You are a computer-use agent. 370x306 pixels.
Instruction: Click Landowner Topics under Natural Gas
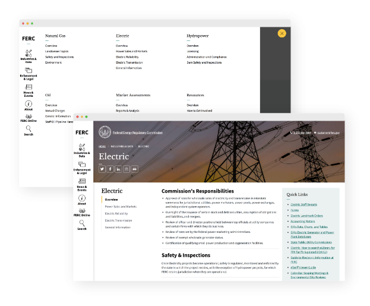[56, 51]
